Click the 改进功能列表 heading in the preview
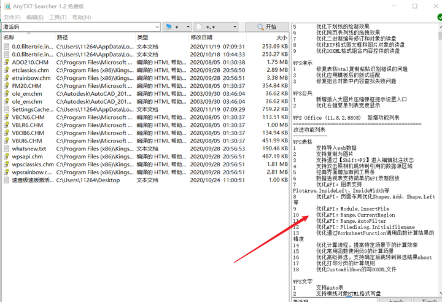The width and height of the screenshot is (442, 302). coord(309,130)
